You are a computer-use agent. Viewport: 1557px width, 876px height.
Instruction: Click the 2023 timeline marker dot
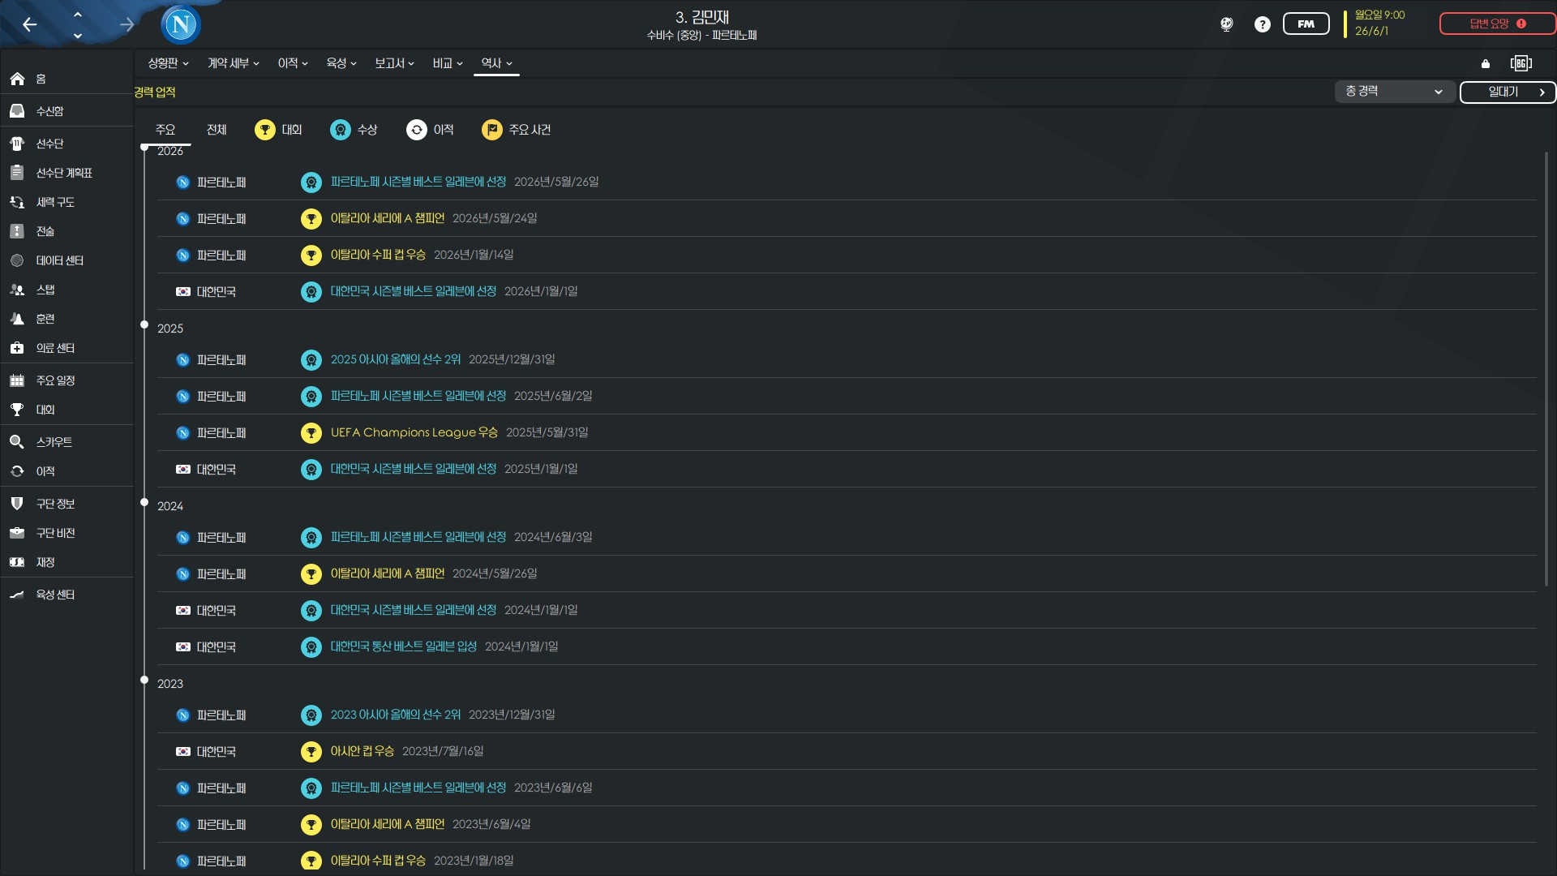(144, 680)
